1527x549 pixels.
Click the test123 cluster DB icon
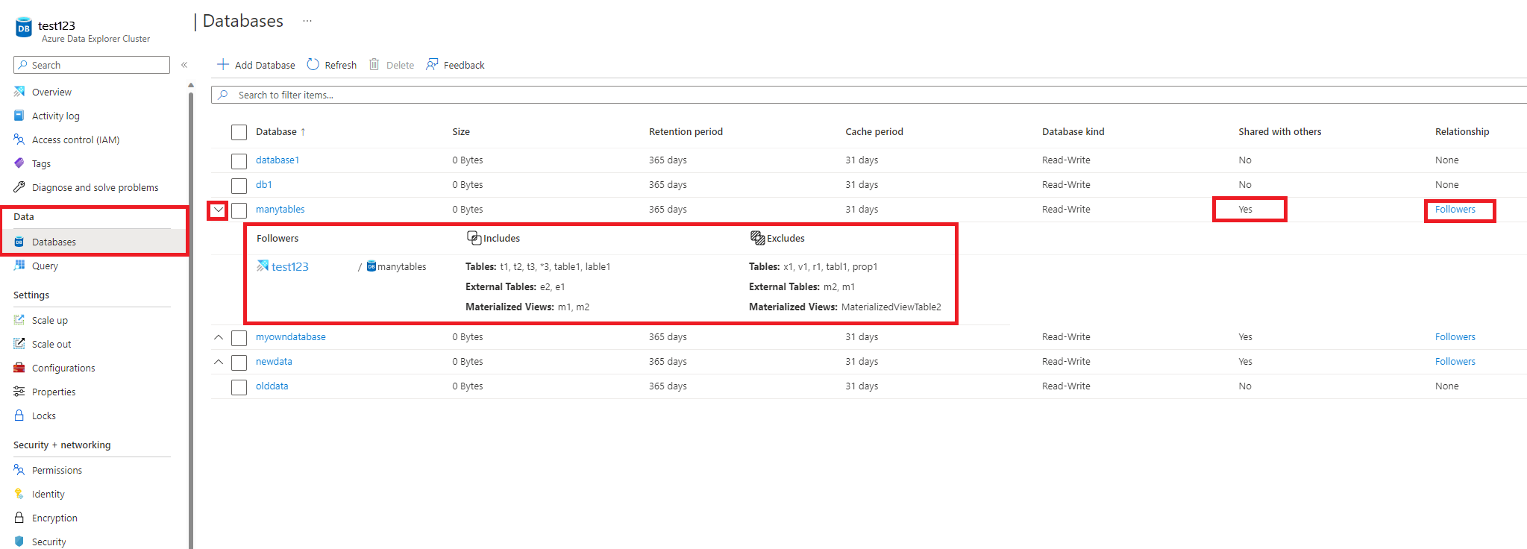(24, 28)
